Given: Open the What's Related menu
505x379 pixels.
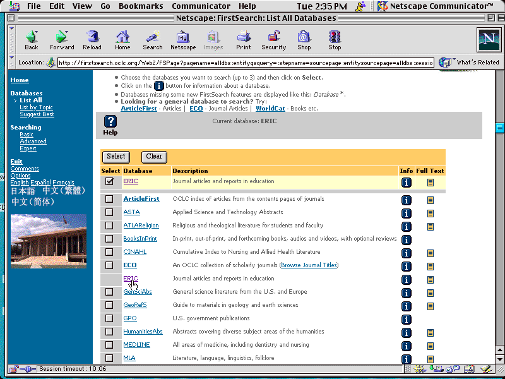Looking at the screenshot, I should 469,62.
